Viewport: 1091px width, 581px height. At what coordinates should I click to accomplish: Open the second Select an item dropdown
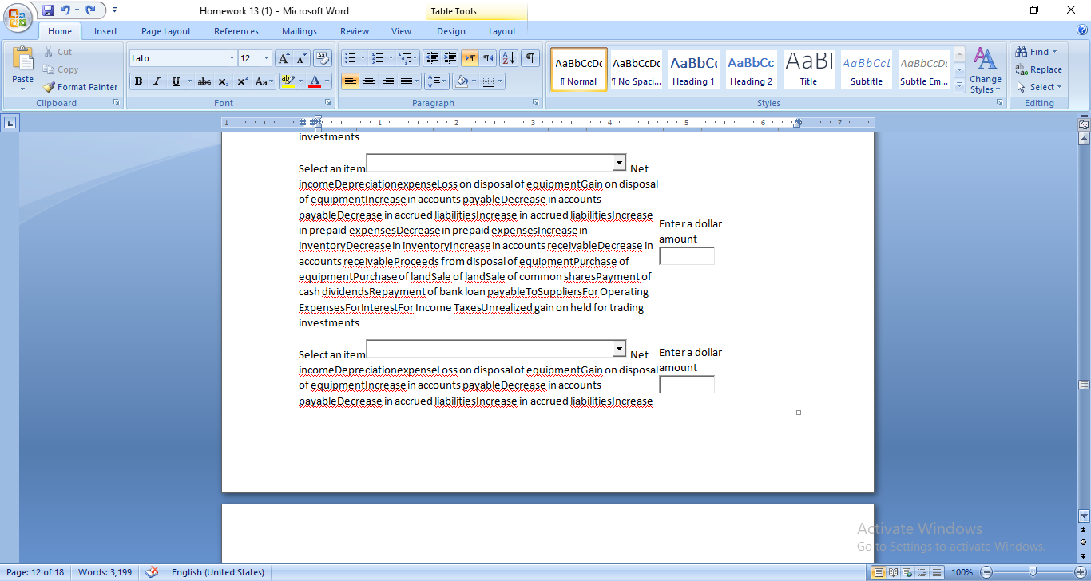619,349
